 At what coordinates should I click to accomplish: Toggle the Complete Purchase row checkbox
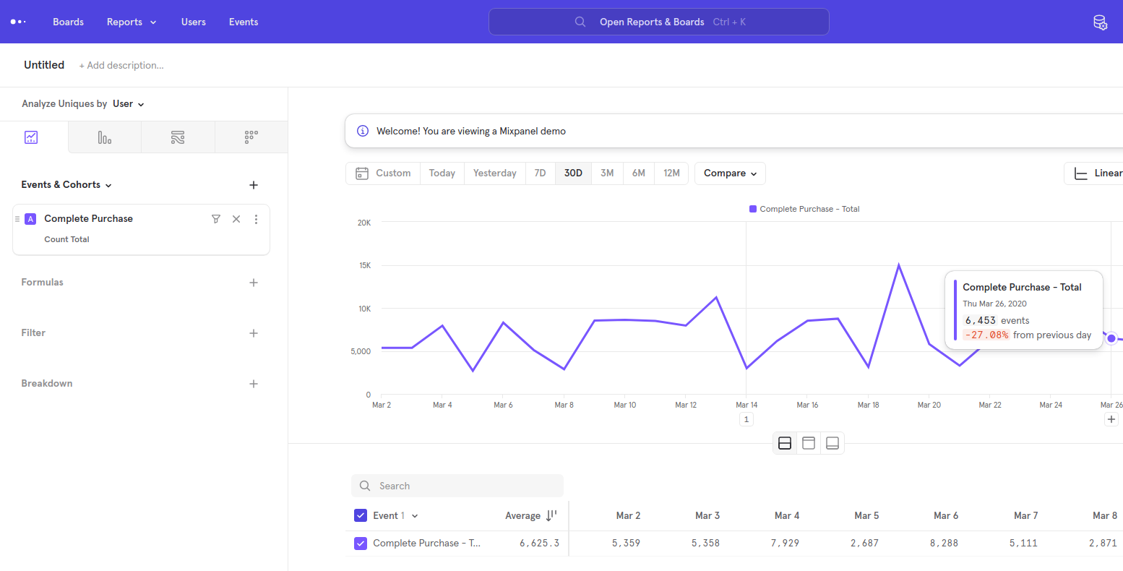(361, 544)
